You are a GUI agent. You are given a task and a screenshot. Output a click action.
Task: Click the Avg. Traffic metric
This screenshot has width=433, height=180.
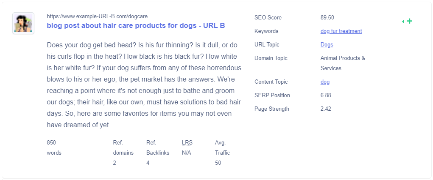[222, 153]
